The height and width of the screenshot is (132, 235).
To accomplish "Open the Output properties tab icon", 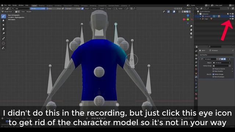I will pos(196,59).
